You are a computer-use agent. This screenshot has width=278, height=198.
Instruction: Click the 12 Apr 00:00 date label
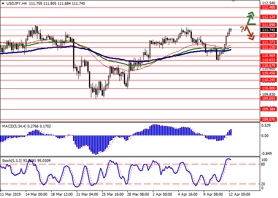pos(240,194)
